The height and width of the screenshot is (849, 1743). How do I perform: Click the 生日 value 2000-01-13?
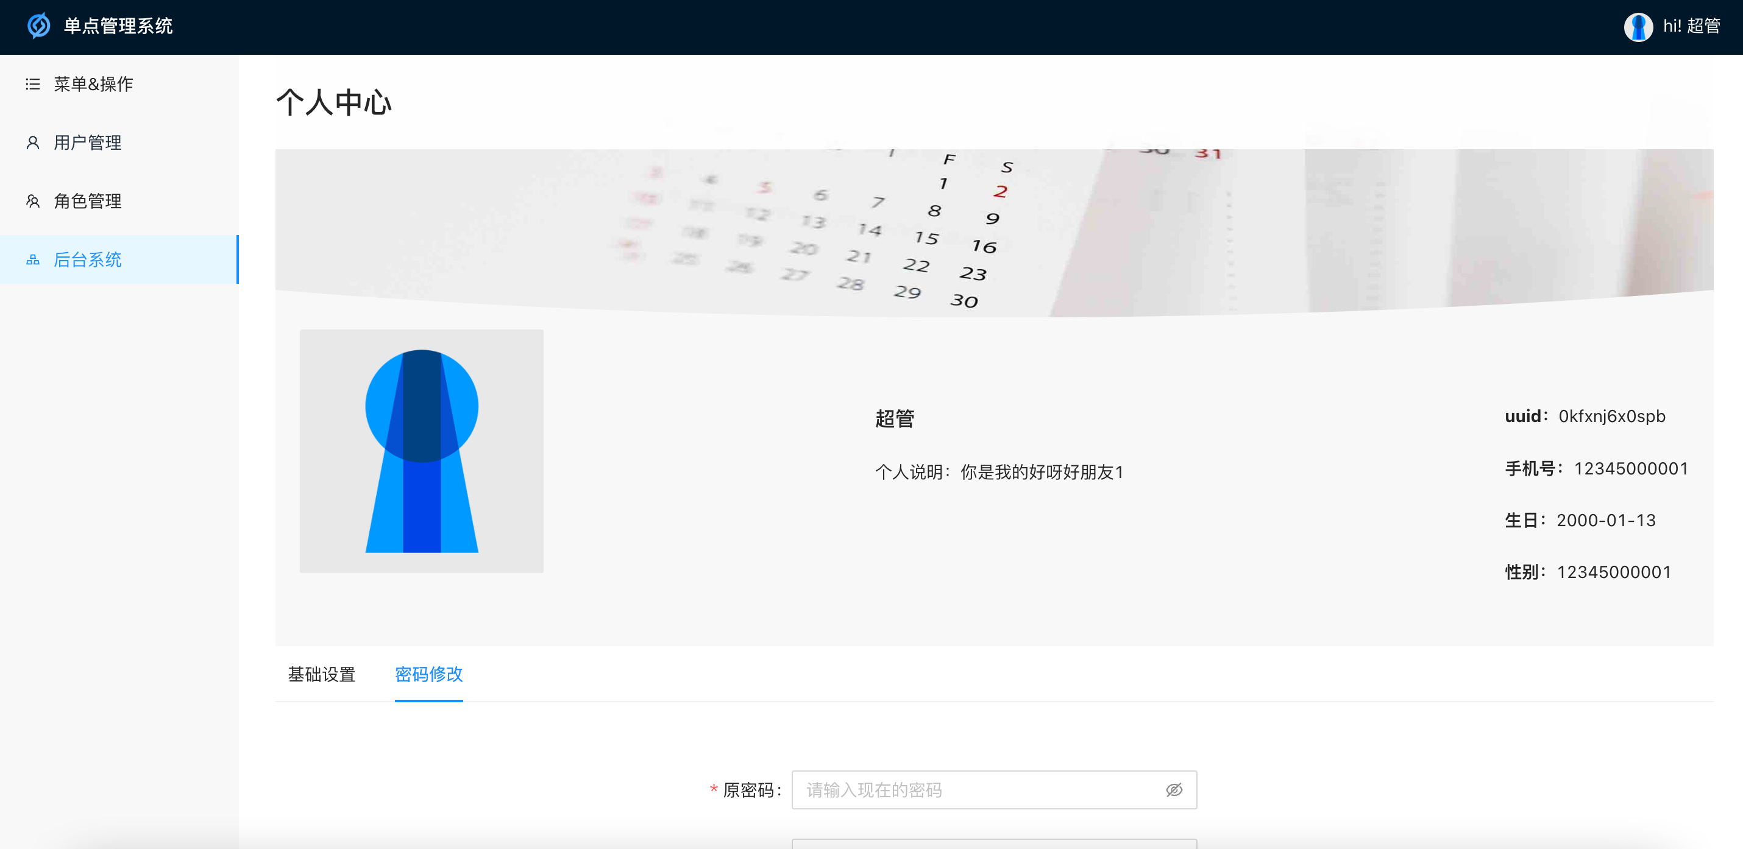pos(1606,520)
